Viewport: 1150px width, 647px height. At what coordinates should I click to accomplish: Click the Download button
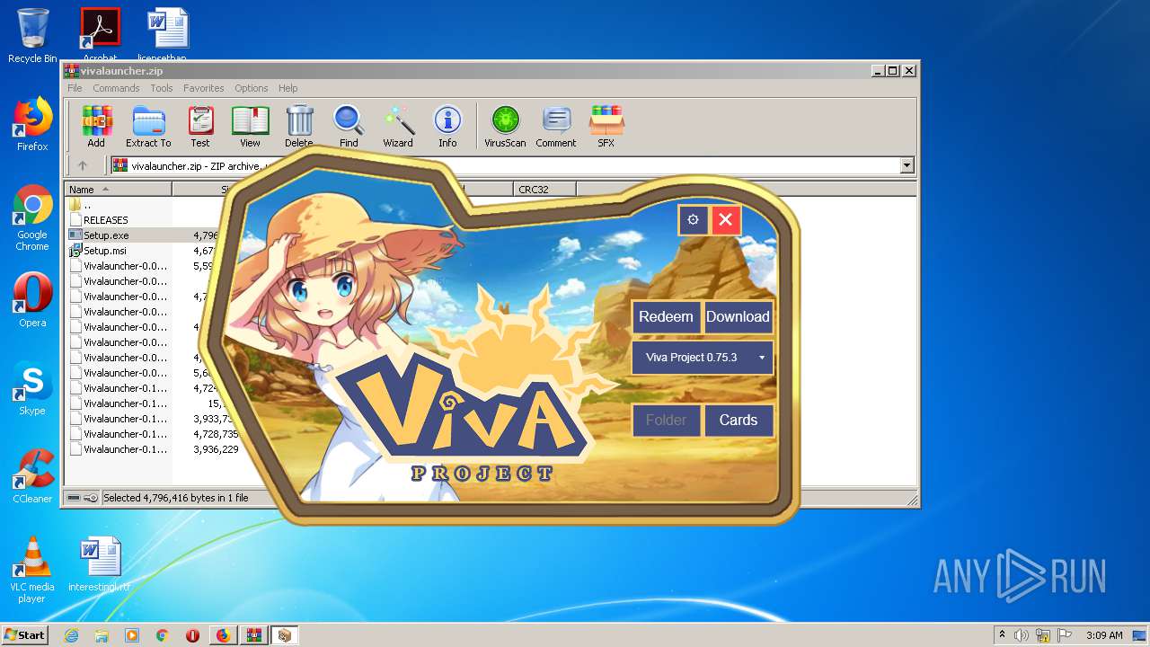(x=738, y=316)
